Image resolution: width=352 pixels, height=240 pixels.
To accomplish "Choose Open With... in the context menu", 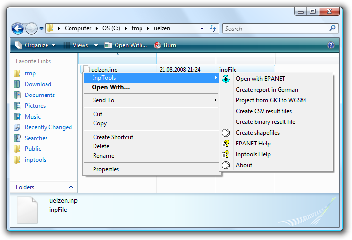I will 151,87.
